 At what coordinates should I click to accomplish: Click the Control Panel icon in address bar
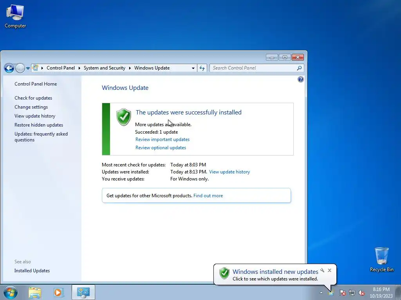point(36,68)
